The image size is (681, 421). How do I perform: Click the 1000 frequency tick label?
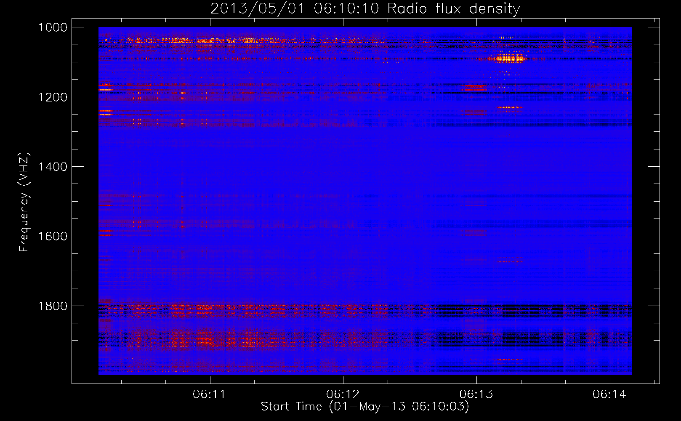(x=53, y=27)
